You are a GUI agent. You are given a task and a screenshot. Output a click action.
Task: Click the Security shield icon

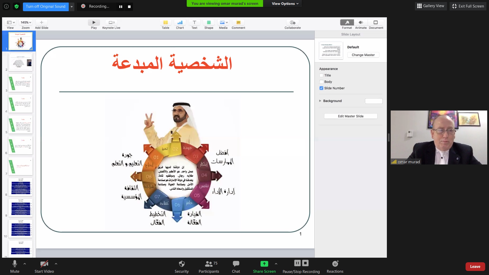[x=182, y=264]
